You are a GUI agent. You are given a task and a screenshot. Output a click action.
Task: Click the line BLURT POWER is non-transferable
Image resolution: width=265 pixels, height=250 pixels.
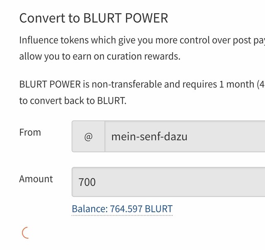click(142, 84)
